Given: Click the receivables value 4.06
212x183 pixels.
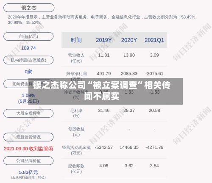Looking at the screenshot, I should click(x=104, y=166).
